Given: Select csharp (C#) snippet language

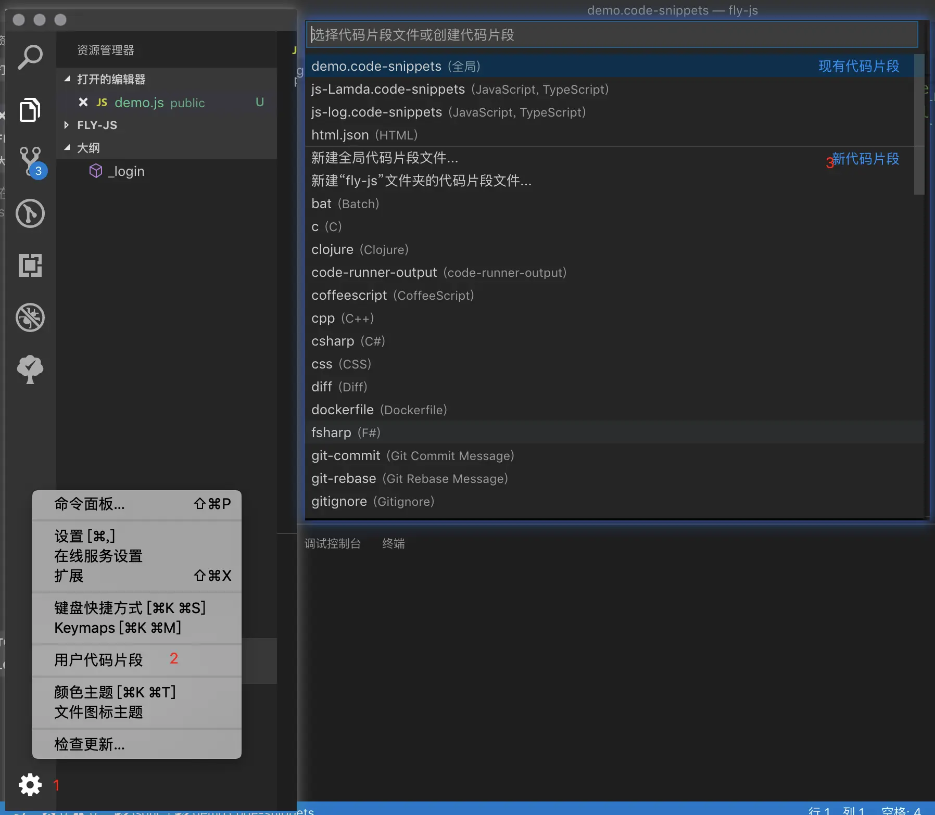Looking at the screenshot, I should point(610,341).
